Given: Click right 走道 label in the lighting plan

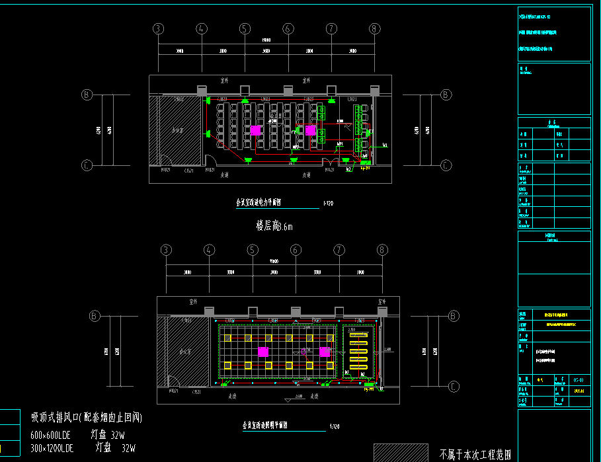Looking at the screenshot, I should coord(314,397).
